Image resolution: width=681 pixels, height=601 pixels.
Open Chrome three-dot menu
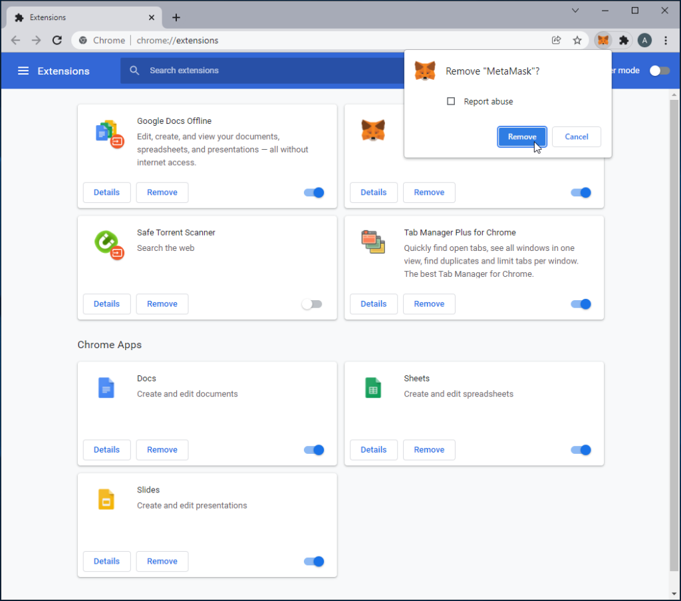point(666,41)
